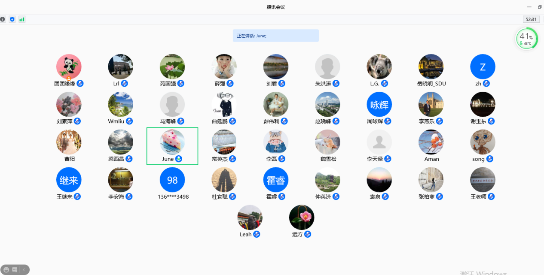Image resolution: width=544 pixels, height=275 pixels.
Task: Open the chat message bubble icon
Action: [x=15, y=270]
